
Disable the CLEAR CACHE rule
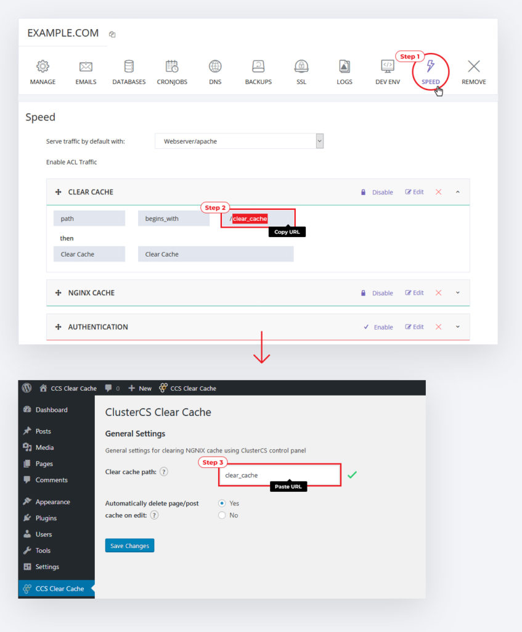(377, 193)
